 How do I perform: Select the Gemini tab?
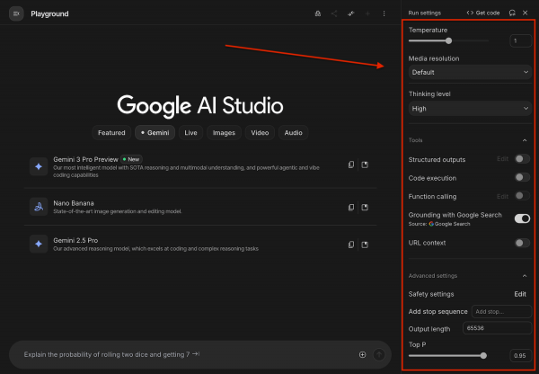click(x=155, y=133)
